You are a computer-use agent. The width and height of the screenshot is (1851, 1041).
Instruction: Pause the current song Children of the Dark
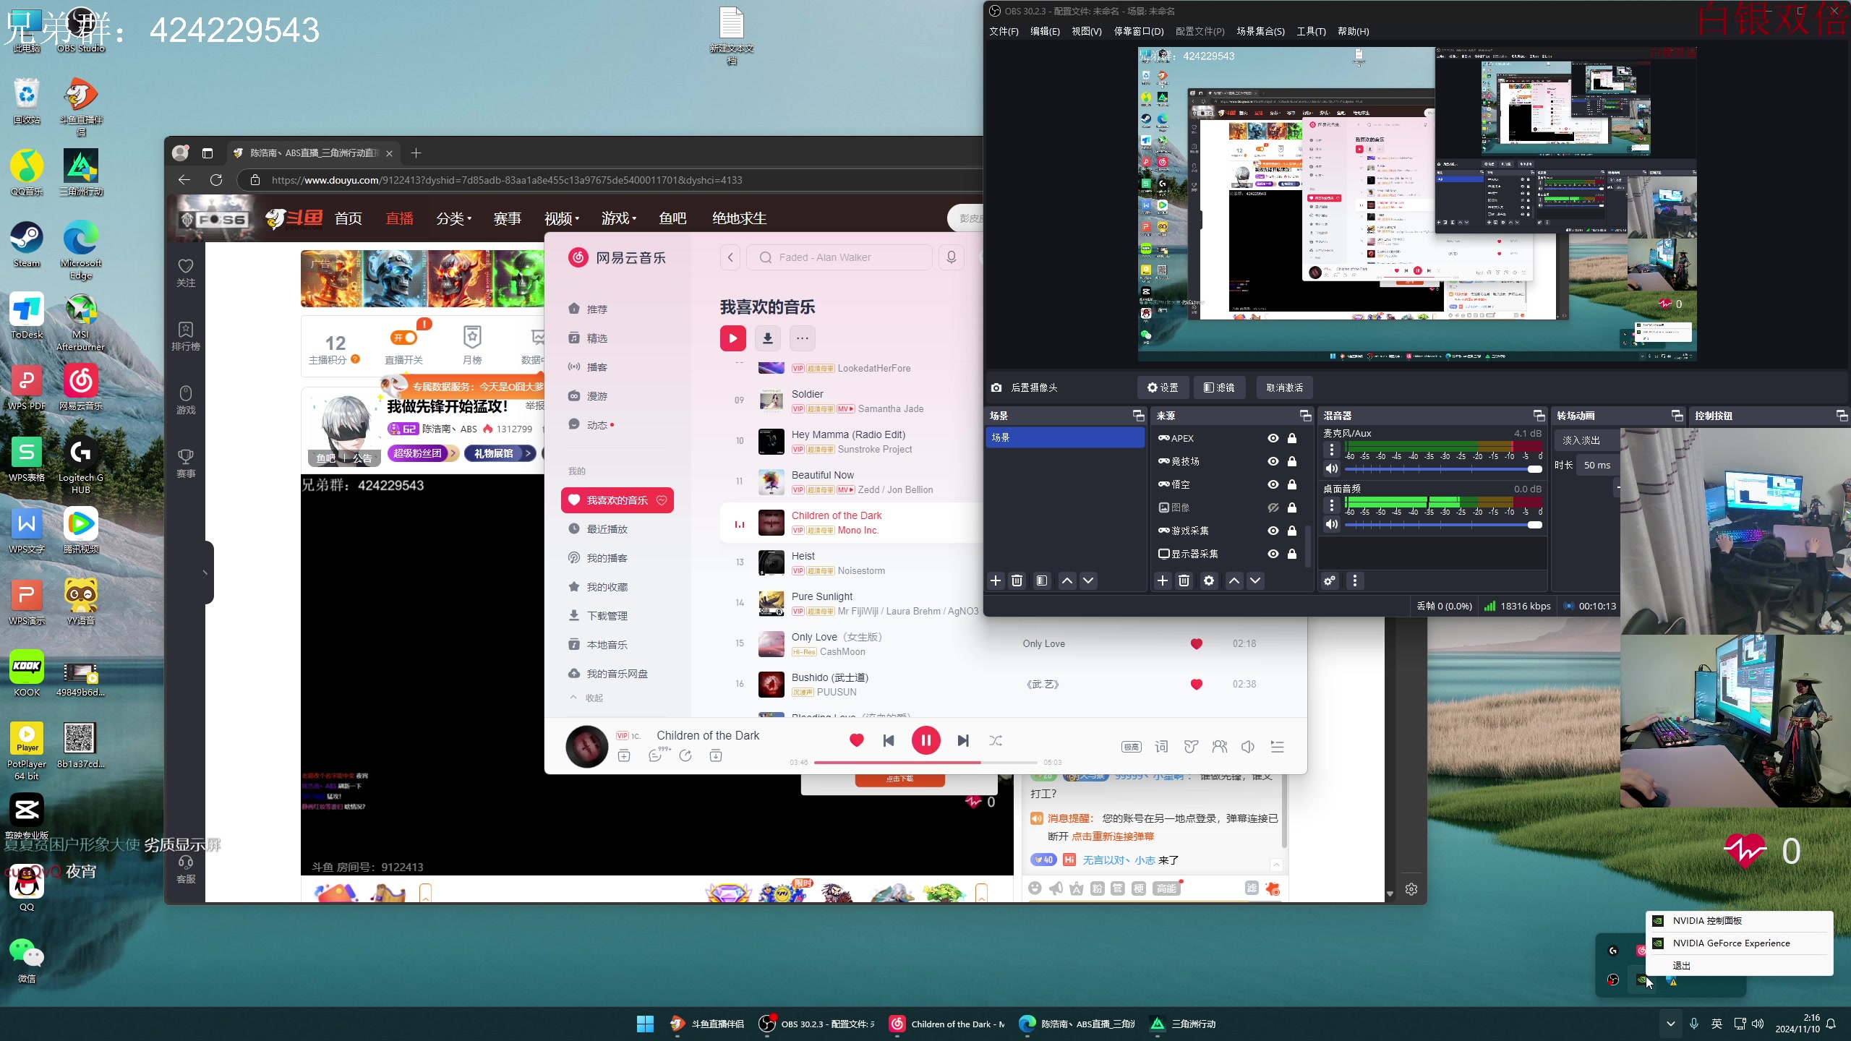pos(925,740)
